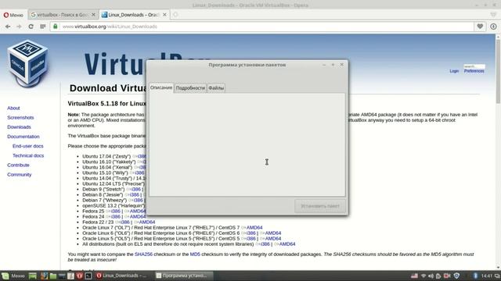Go back in Opera
Viewport: 501px width, 281px height.
(8, 27)
